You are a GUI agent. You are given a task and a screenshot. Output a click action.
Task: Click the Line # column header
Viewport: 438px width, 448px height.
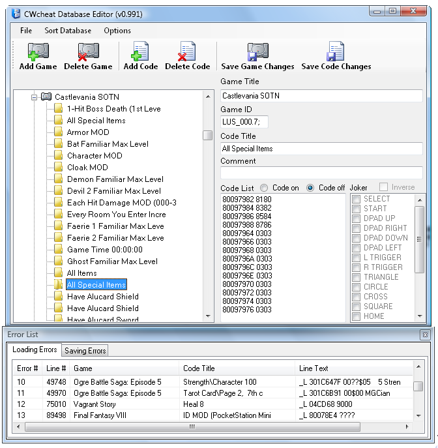[56, 368]
